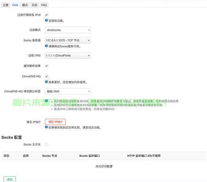
Task: Click the green 添加 button
Action: coord(10,179)
